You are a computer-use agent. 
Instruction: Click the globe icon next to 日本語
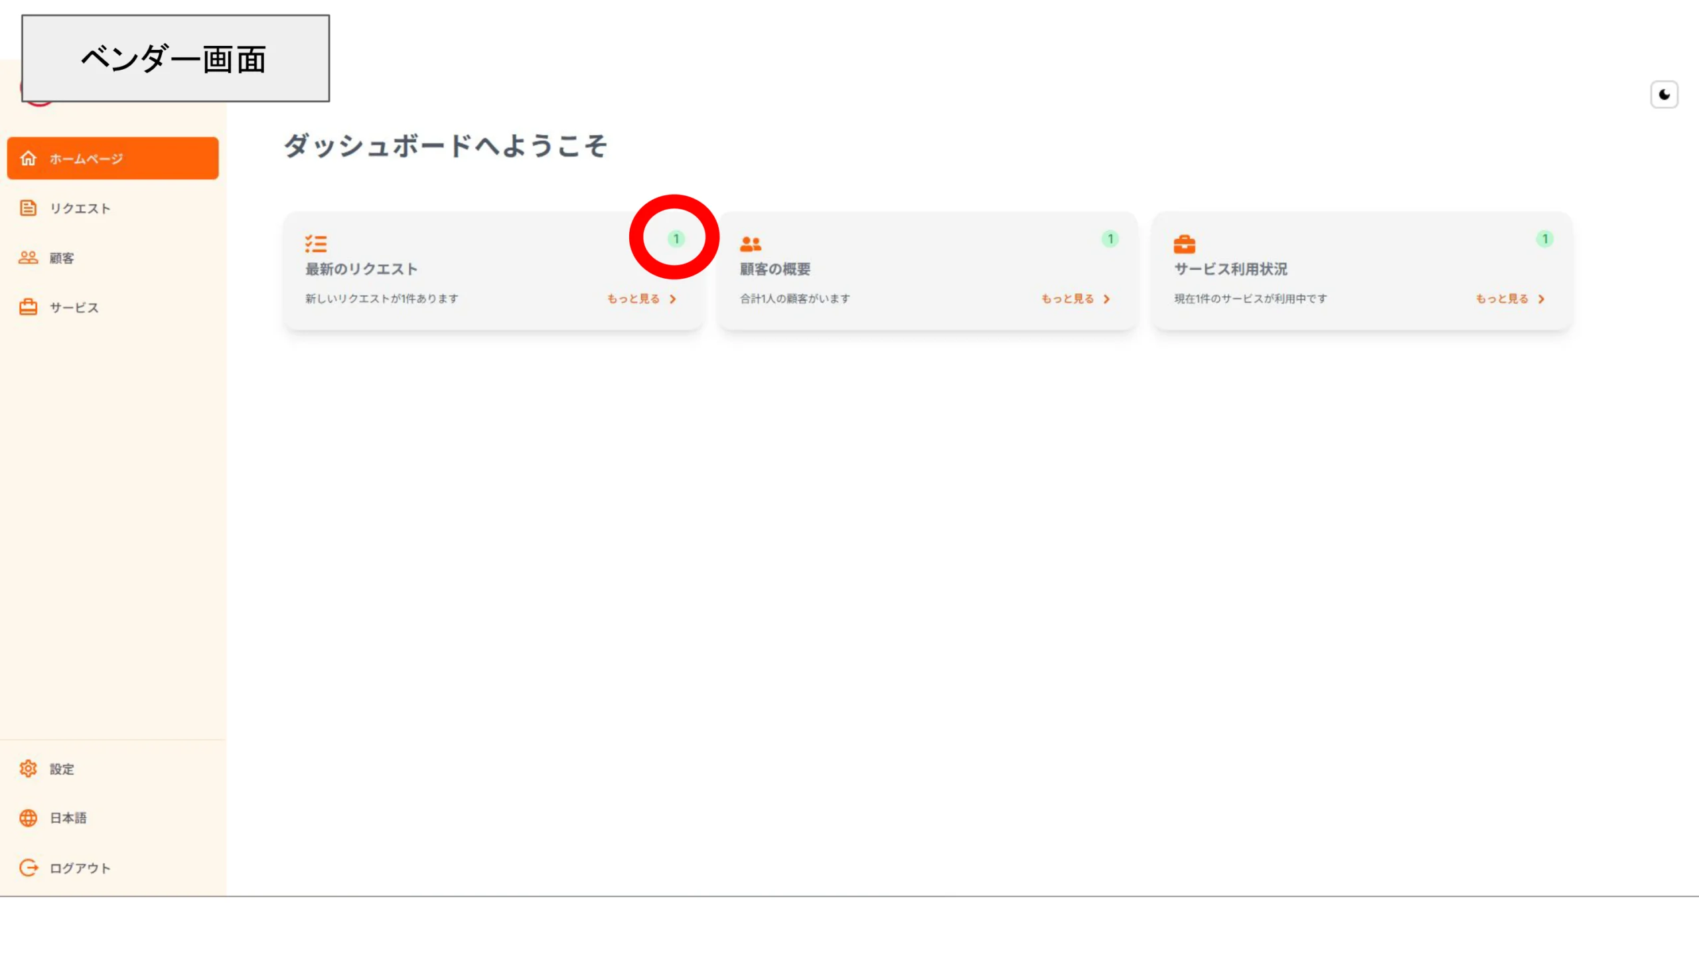click(x=29, y=818)
